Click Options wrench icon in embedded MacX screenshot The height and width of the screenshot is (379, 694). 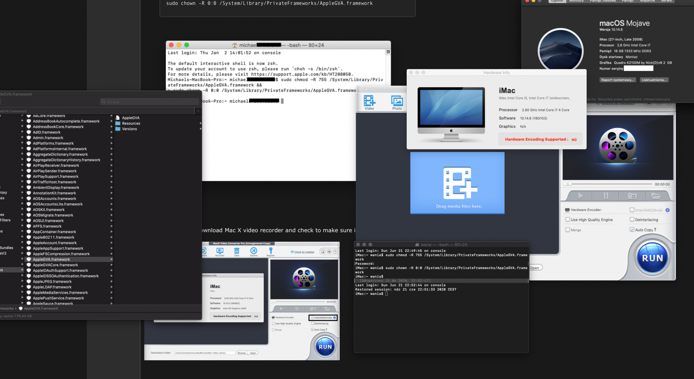254,252
